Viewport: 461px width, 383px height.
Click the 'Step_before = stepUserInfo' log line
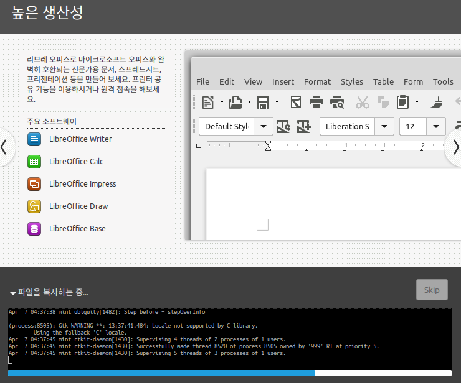click(x=107, y=312)
